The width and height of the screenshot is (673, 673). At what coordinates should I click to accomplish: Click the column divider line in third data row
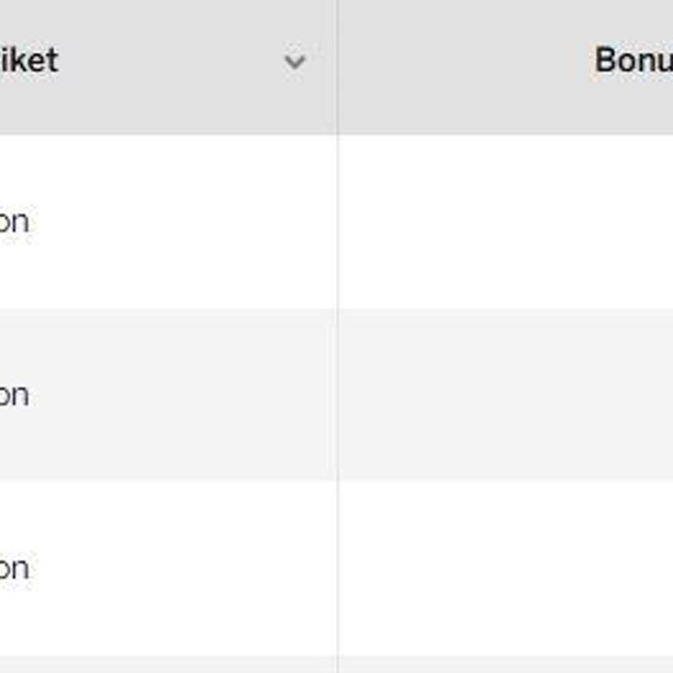coord(337,568)
